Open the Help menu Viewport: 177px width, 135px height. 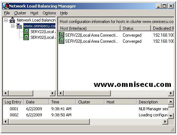tap(64, 13)
